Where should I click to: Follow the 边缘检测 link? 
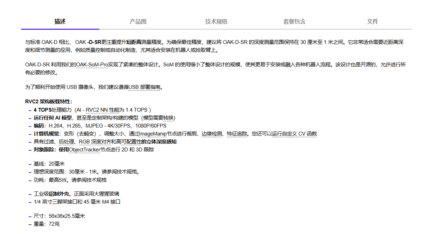(212, 134)
